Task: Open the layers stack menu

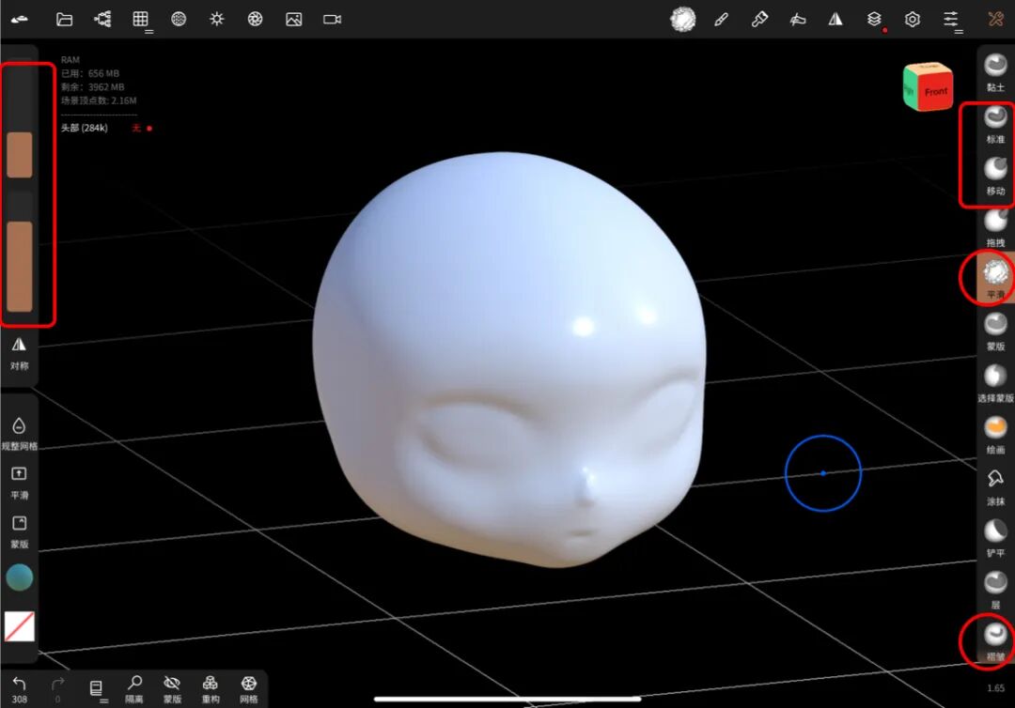Action: [x=875, y=20]
